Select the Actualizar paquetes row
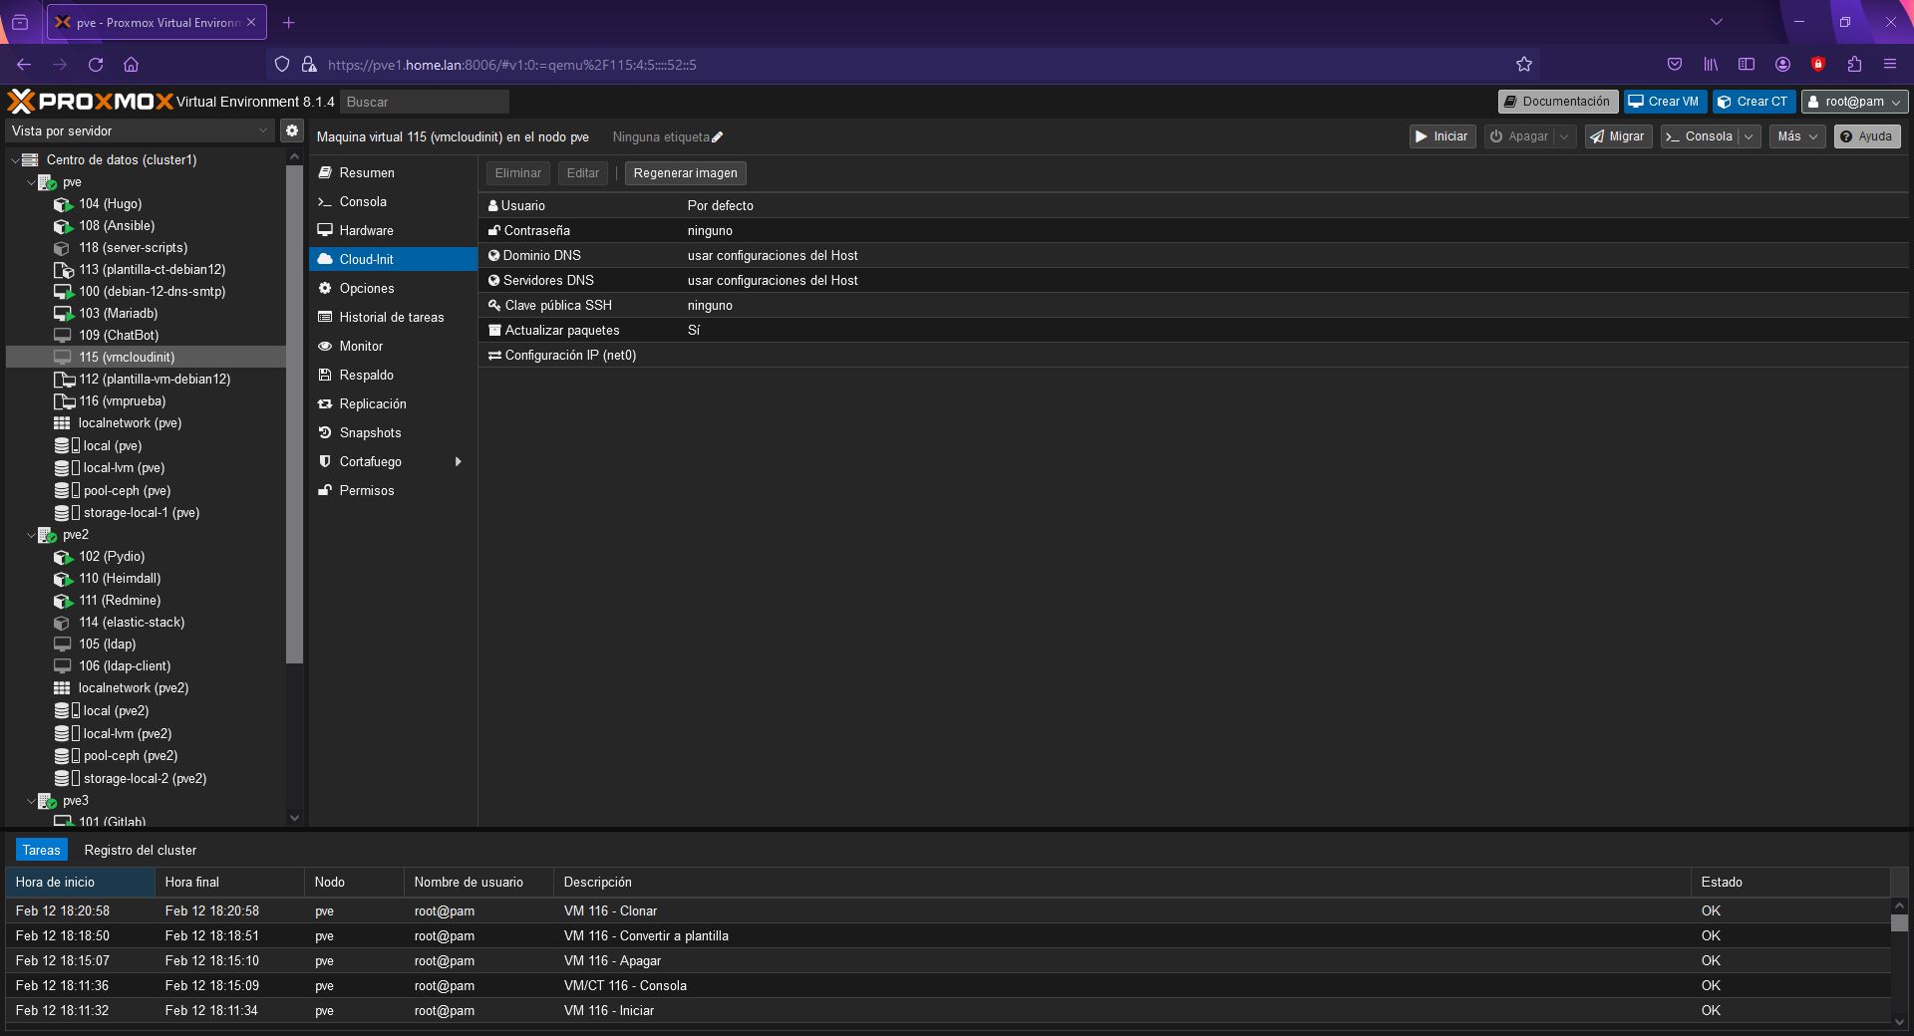The width and height of the screenshot is (1914, 1036). [1194, 331]
